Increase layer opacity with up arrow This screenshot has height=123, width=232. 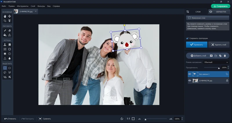[x=229, y=67]
